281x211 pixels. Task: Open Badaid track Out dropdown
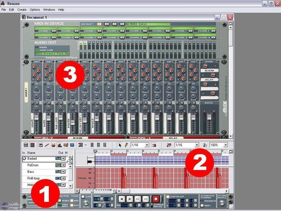tap(63, 159)
